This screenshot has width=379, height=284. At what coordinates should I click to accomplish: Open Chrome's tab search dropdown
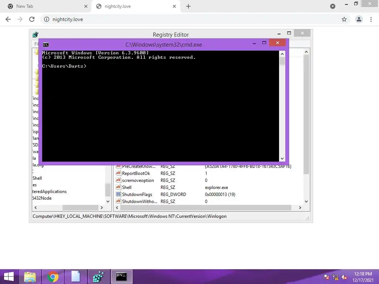click(x=333, y=6)
